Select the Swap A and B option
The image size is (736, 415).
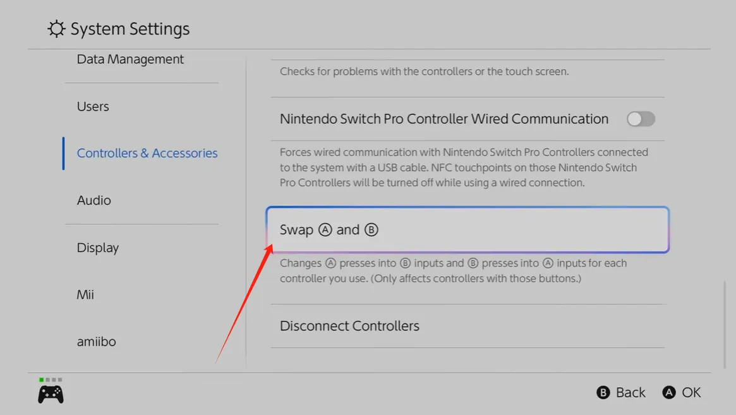coord(467,230)
